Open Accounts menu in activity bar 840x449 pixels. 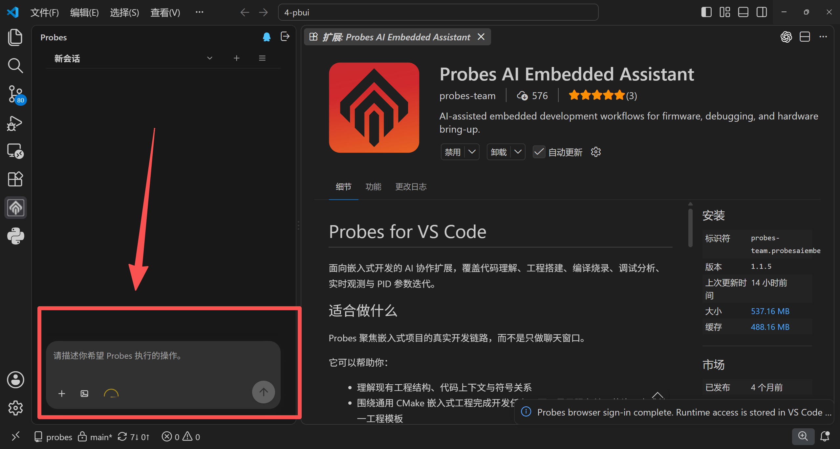coord(15,380)
